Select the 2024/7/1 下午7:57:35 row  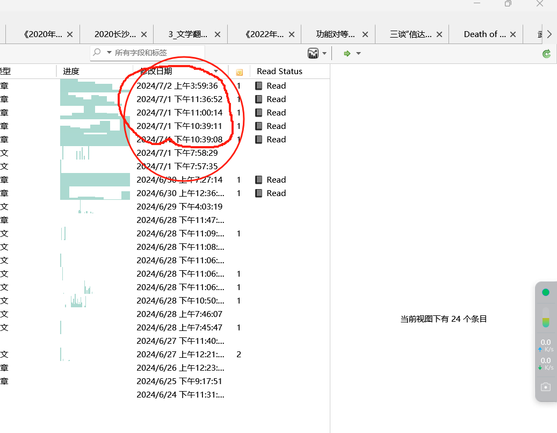pyautogui.click(x=165, y=166)
